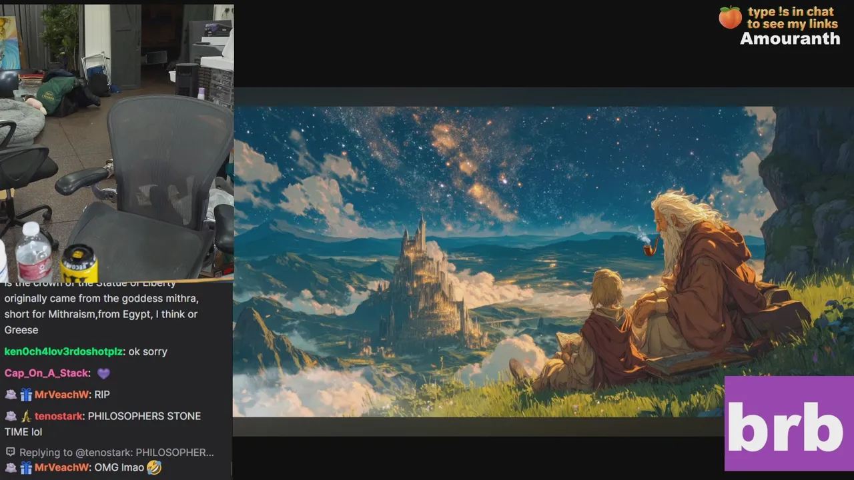
Task: Click the purple brb overlay
Action: click(789, 423)
